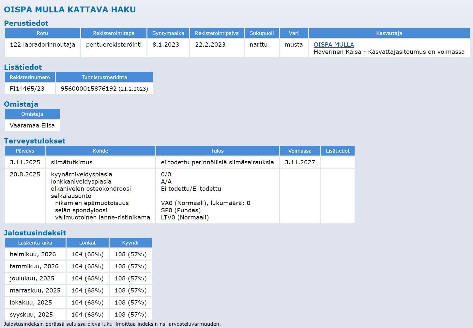Click the Kyynär column header
The height and width of the screenshot is (328, 473).
[130, 243]
